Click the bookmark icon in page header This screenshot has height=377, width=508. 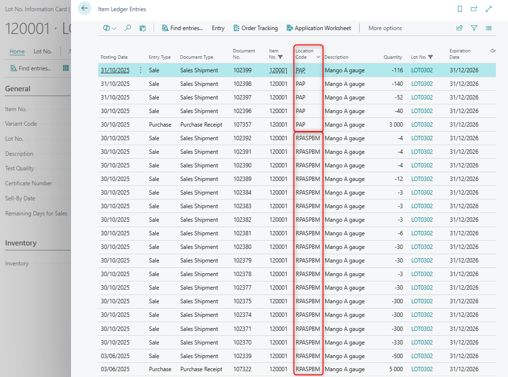point(460,9)
